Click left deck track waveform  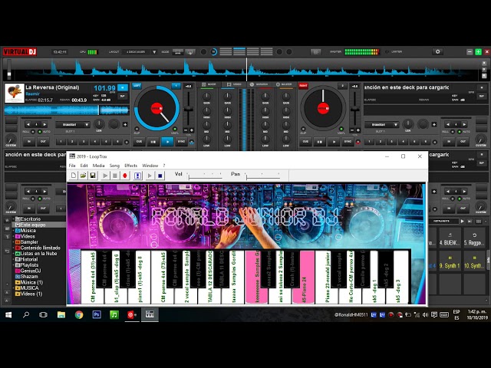coord(67,110)
